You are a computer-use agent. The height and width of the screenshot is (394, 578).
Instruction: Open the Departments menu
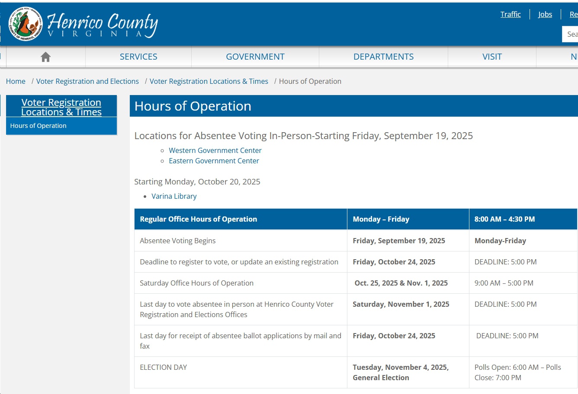383,57
